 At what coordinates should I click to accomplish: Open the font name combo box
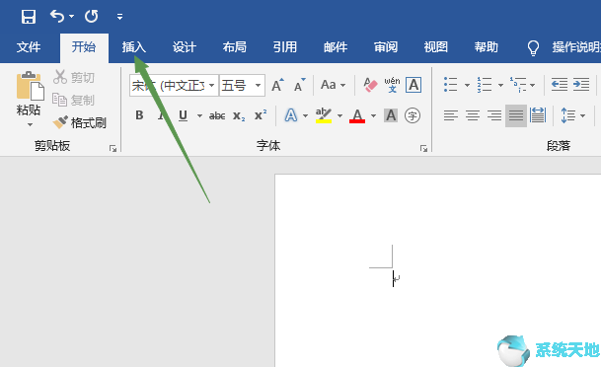point(174,85)
